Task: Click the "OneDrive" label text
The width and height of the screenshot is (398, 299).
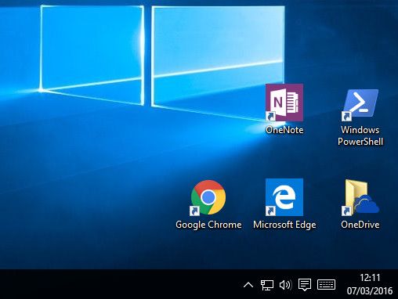Action: [360, 225]
